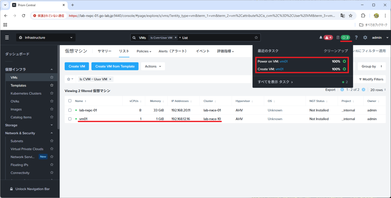This screenshot has width=391, height=198.
Task: Click the Create VM button
Action: pos(77,66)
